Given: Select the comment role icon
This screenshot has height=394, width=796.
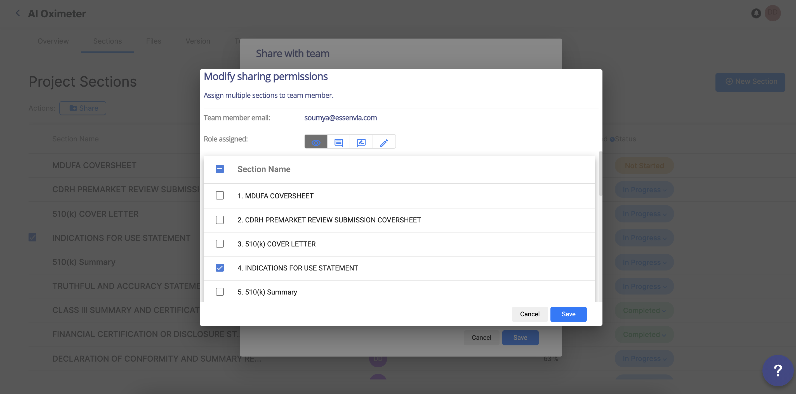Looking at the screenshot, I should tap(339, 142).
